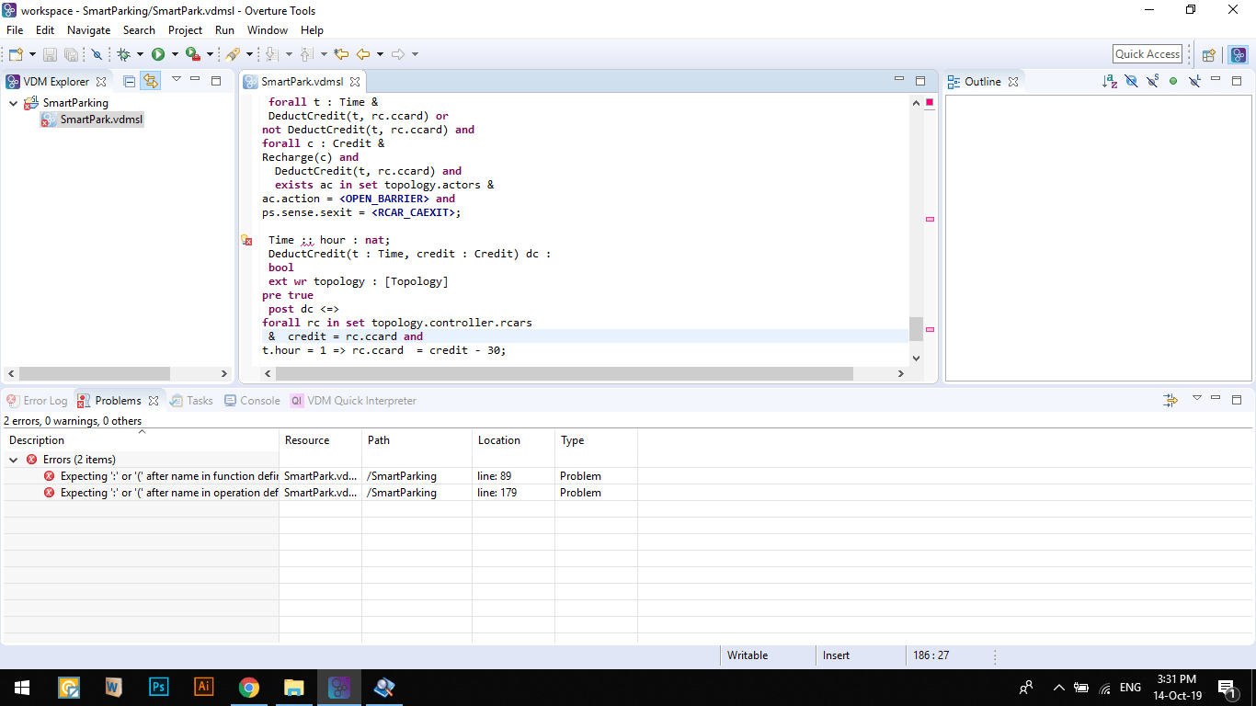The height and width of the screenshot is (706, 1256).
Task: Toggle Hide Fields in Outline view
Action: point(1131,81)
